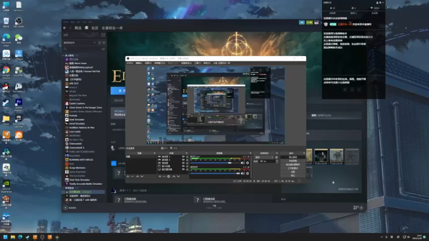Open Steam friends and chat icon
This screenshot has height=241, width=429.
(x=361, y=208)
